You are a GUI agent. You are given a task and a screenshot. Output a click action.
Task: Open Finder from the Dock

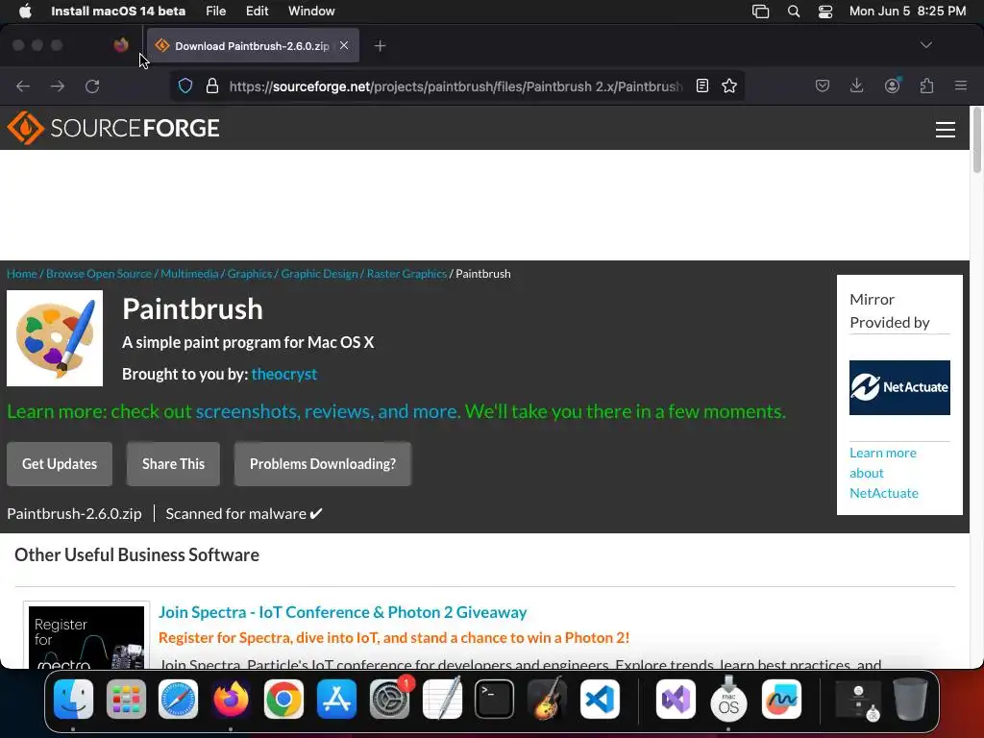tap(73, 699)
